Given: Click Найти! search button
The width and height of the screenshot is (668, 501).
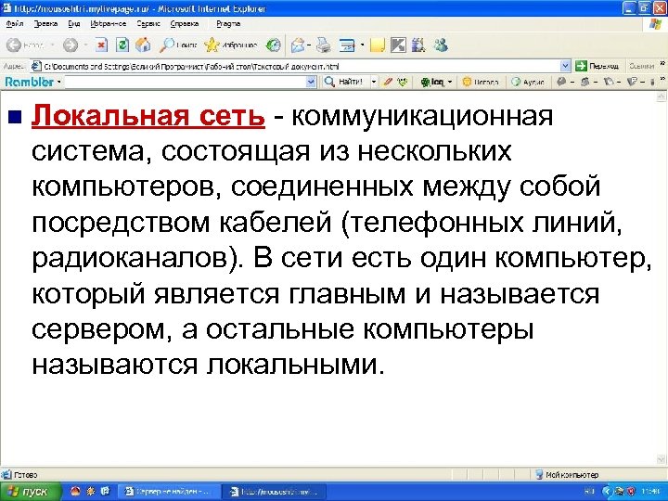Looking at the screenshot, I should click(344, 82).
